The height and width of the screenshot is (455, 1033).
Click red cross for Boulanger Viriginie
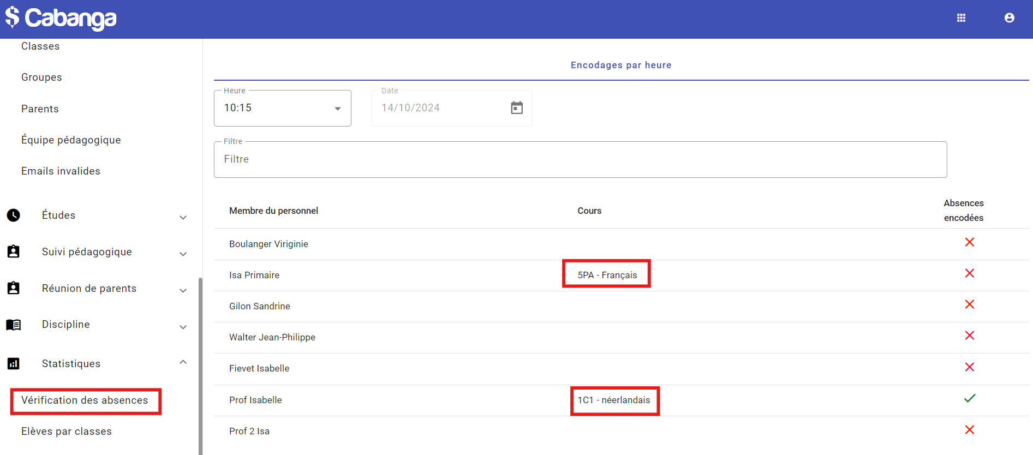[x=969, y=242]
